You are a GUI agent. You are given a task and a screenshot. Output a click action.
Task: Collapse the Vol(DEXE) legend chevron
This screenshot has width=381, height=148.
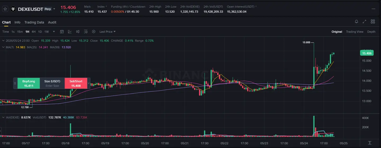(x=3, y=117)
